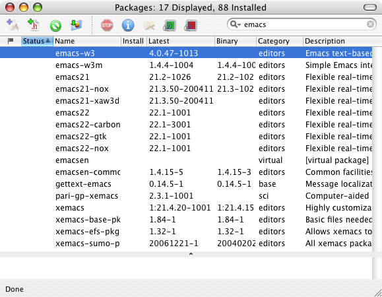
Task: Click the [virtual package] description
Action: pyautogui.click(x=337, y=160)
